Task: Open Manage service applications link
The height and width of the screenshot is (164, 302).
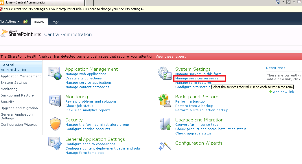Action: (89, 83)
